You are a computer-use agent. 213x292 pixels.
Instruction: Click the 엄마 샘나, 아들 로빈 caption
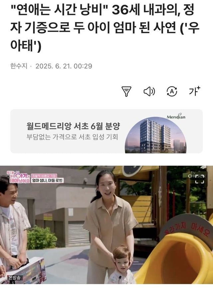[x=47, y=180]
